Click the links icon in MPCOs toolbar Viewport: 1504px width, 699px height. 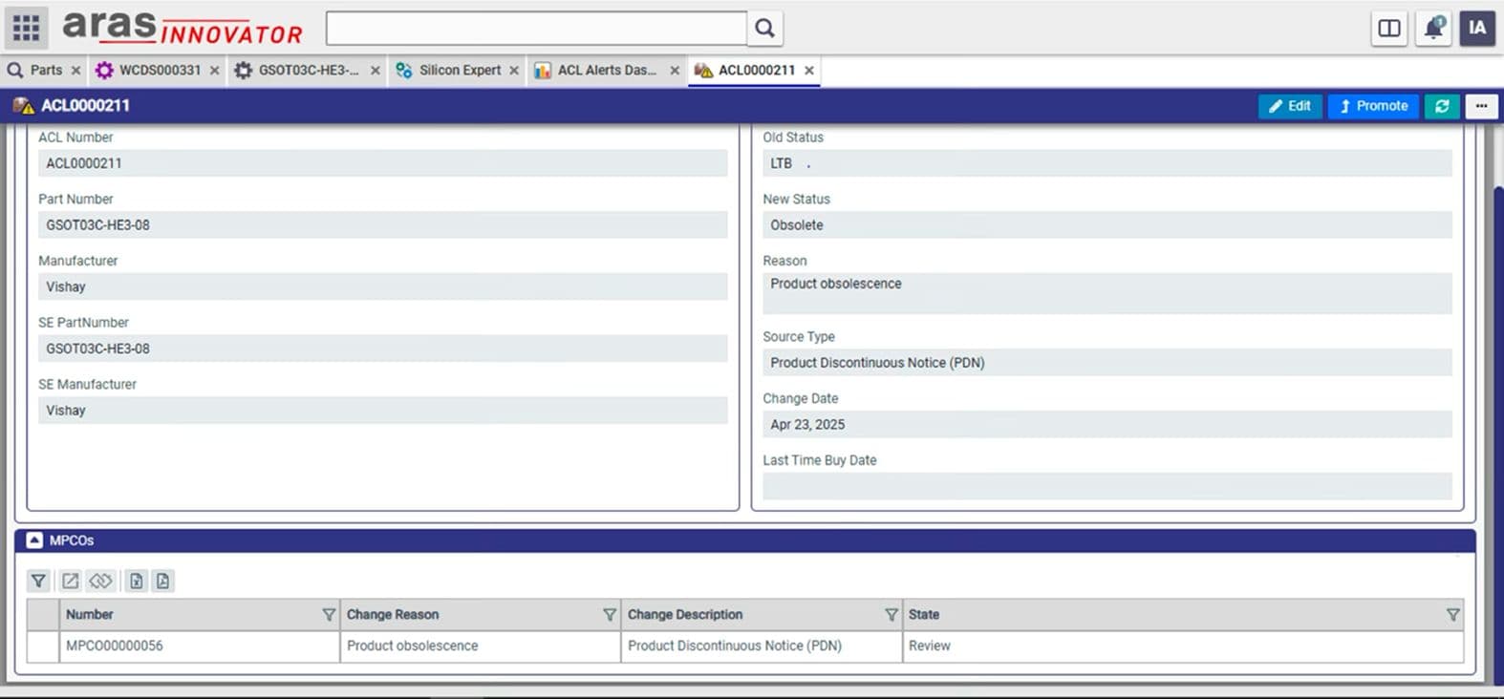[100, 581]
